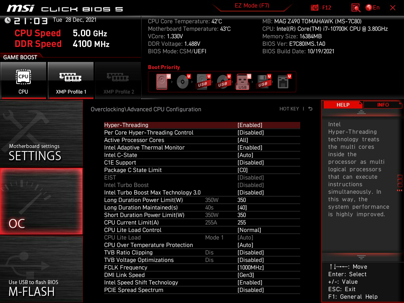Toggle TVB Ratio Clipping setting

pyautogui.click(x=202, y=252)
